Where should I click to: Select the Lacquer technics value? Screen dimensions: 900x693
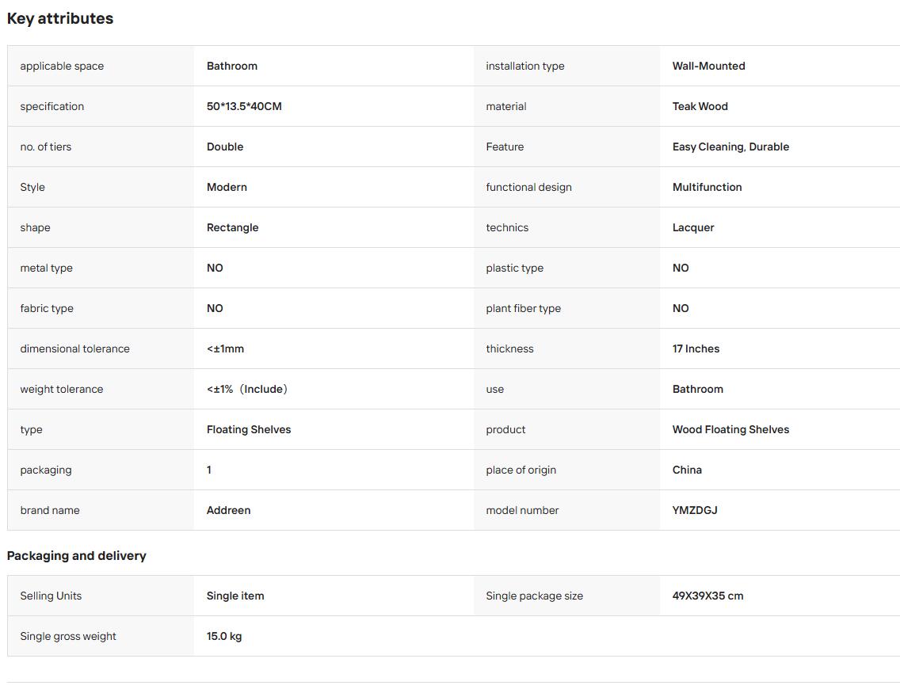[692, 228]
